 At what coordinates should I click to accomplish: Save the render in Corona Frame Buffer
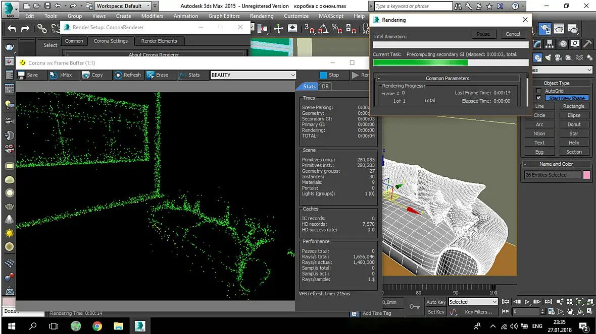pos(28,75)
